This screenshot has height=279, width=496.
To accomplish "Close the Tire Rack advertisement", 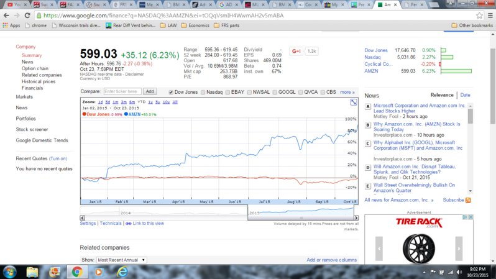I will point(471,217).
